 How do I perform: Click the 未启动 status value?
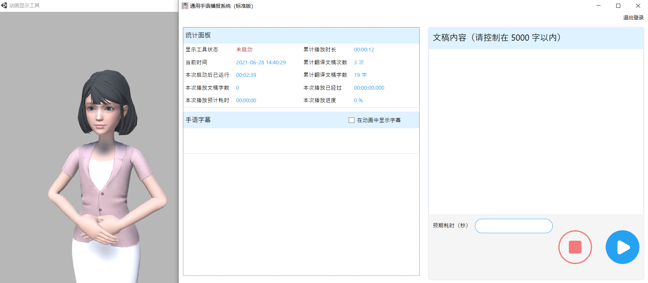pyautogui.click(x=244, y=49)
